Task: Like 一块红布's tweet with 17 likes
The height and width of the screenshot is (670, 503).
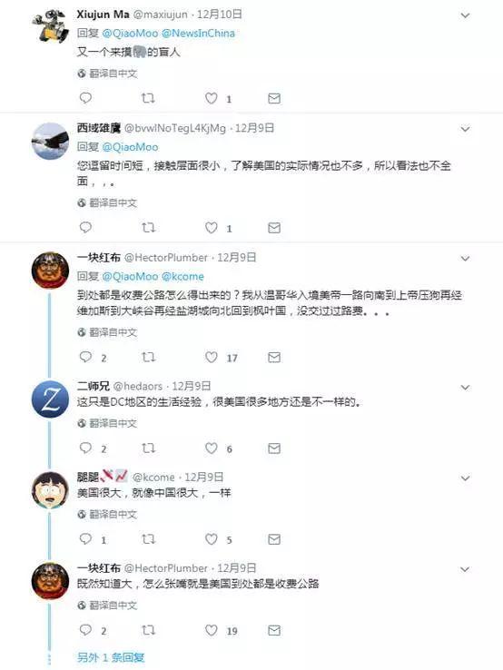Action: [212, 357]
